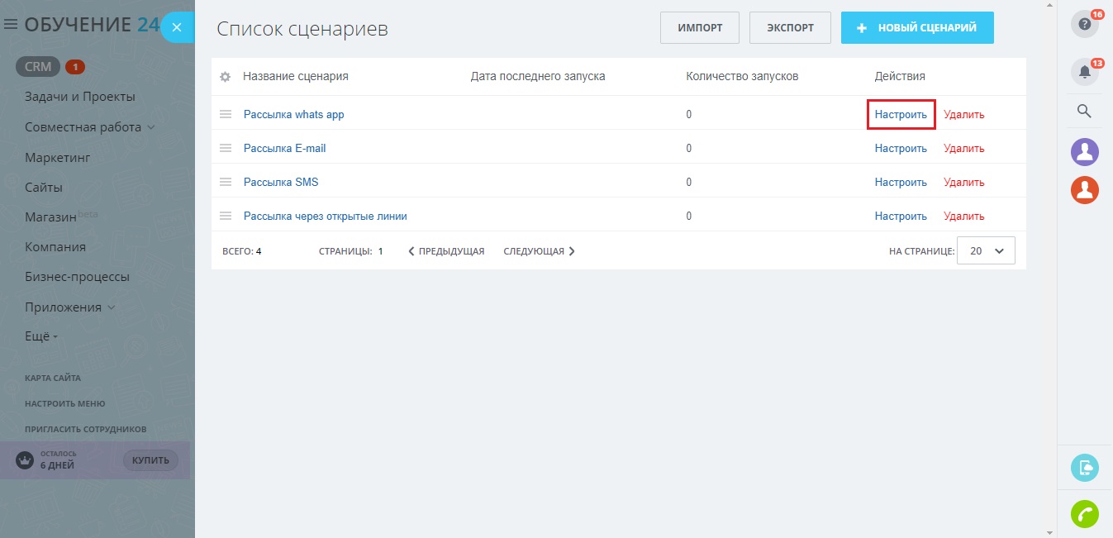Click the help question mark icon
Viewport: 1113px width, 538px height.
click(x=1084, y=24)
